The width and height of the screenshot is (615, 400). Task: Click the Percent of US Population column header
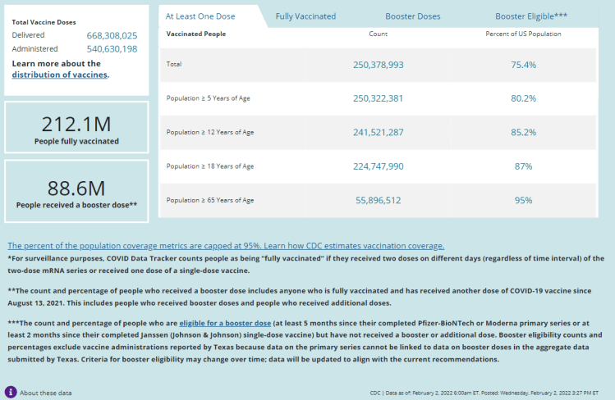(x=523, y=34)
